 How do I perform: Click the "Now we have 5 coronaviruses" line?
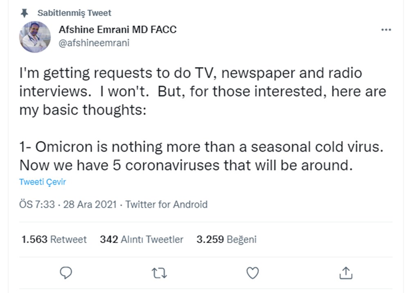[x=186, y=166]
